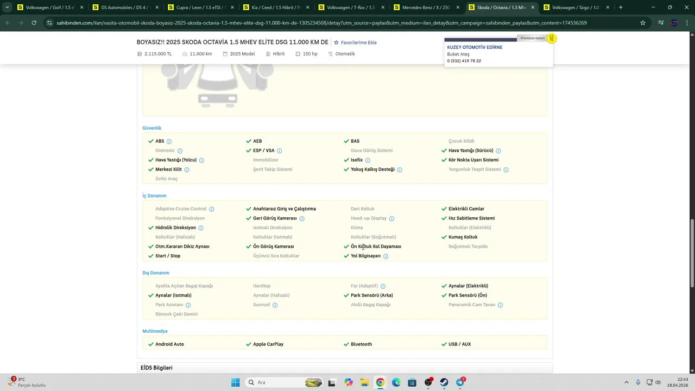Switch to Cupra / Leon tab
Image resolution: width=695 pixels, height=391 pixels.
click(199, 8)
